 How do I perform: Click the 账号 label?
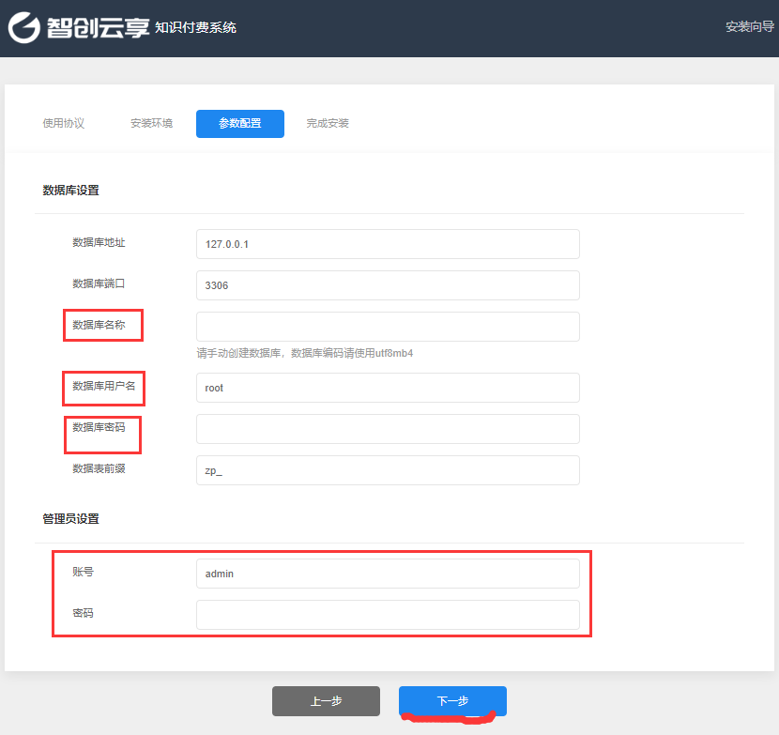83,572
